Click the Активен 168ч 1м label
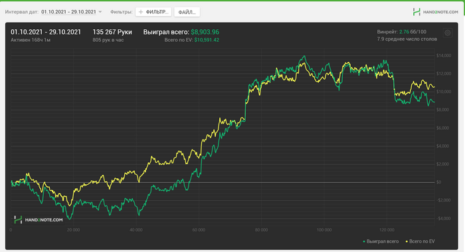 [31, 40]
